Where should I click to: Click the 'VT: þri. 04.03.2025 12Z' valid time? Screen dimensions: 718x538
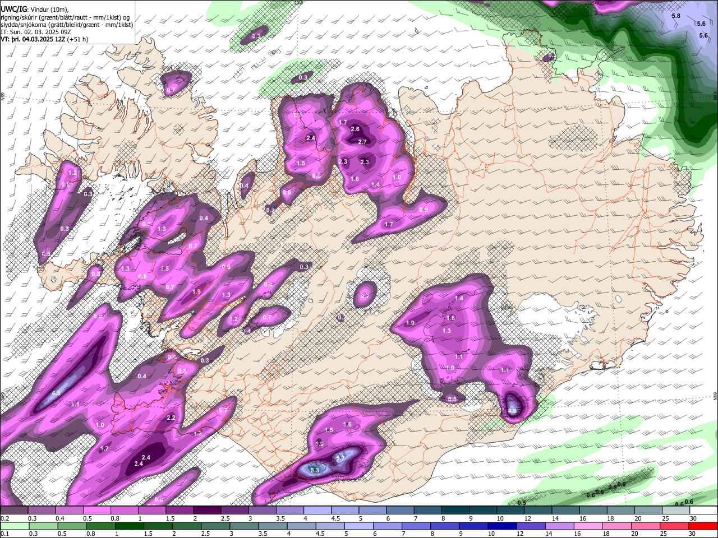click(33, 40)
